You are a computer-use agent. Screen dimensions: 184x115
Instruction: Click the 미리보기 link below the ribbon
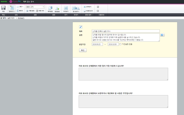pos(21,18)
